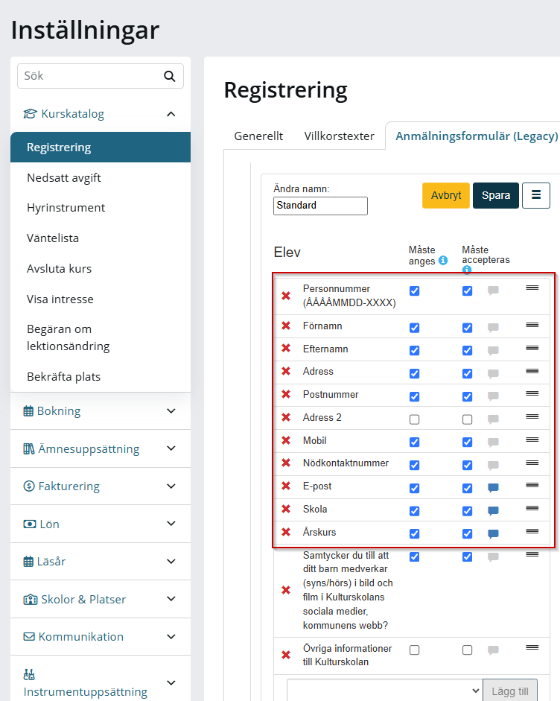Click the Spara button
560x701 pixels.
pos(496,195)
